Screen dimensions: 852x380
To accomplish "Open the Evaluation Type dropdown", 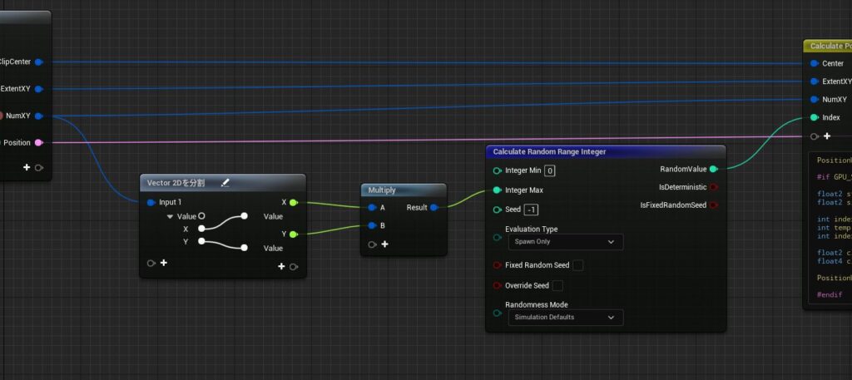I will coord(566,242).
